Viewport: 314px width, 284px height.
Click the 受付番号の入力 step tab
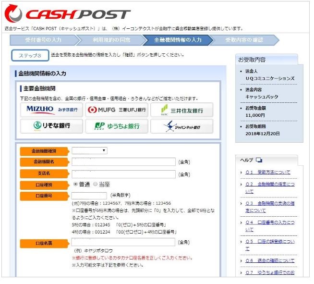(43, 40)
